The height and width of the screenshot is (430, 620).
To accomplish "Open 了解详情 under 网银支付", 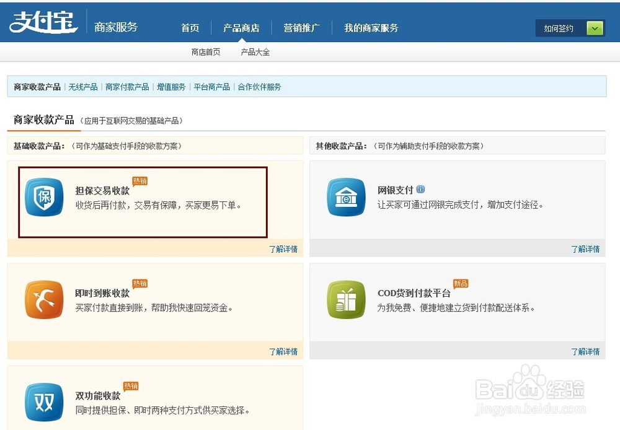I will click(587, 248).
